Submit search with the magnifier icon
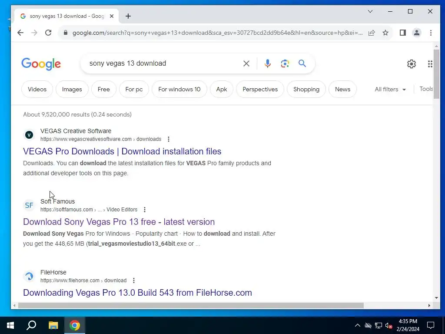Image resolution: width=445 pixels, height=334 pixels. click(302, 63)
